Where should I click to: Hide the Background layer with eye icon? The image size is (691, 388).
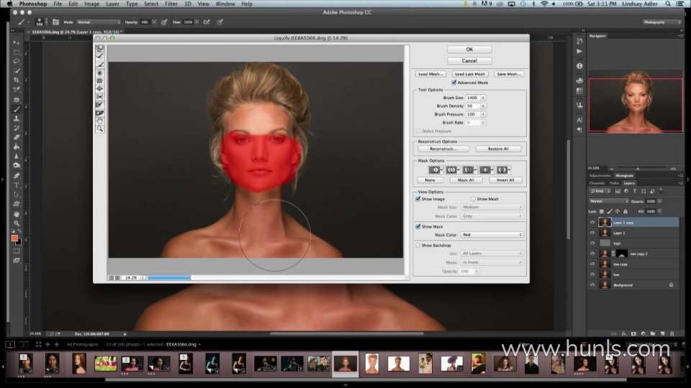pos(592,285)
